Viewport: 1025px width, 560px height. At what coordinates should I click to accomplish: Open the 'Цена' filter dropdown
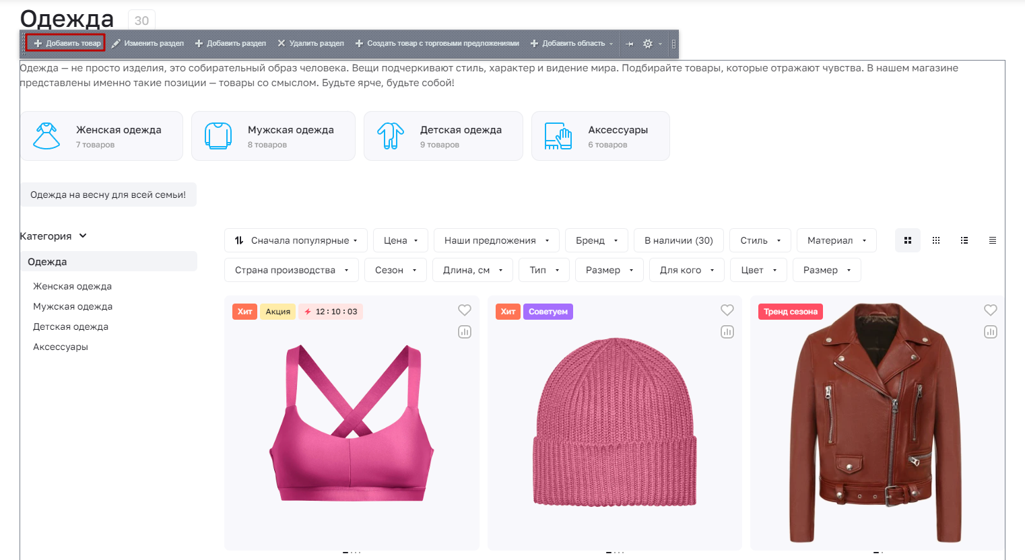point(401,240)
